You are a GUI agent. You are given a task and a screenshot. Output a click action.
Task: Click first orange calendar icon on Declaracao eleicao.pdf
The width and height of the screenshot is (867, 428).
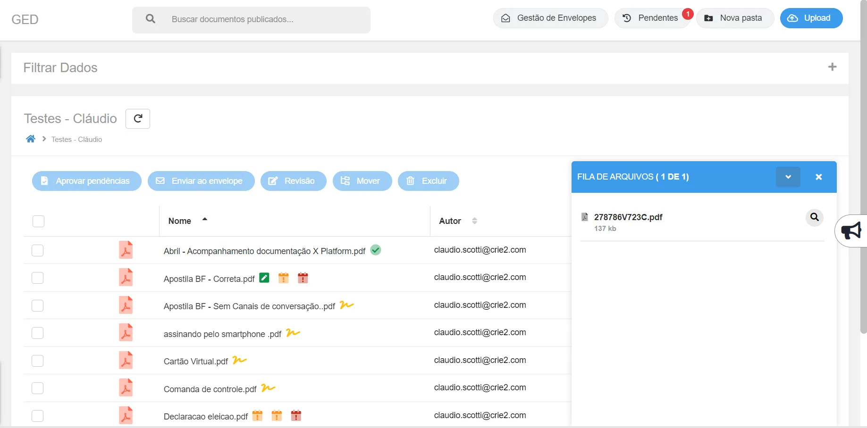click(257, 415)
